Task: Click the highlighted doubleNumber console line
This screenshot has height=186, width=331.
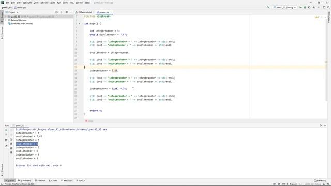Action: pyautogui.click(x=27, y=144)
